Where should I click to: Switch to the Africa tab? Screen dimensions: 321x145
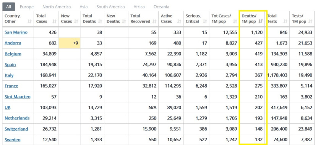point(139,7)
